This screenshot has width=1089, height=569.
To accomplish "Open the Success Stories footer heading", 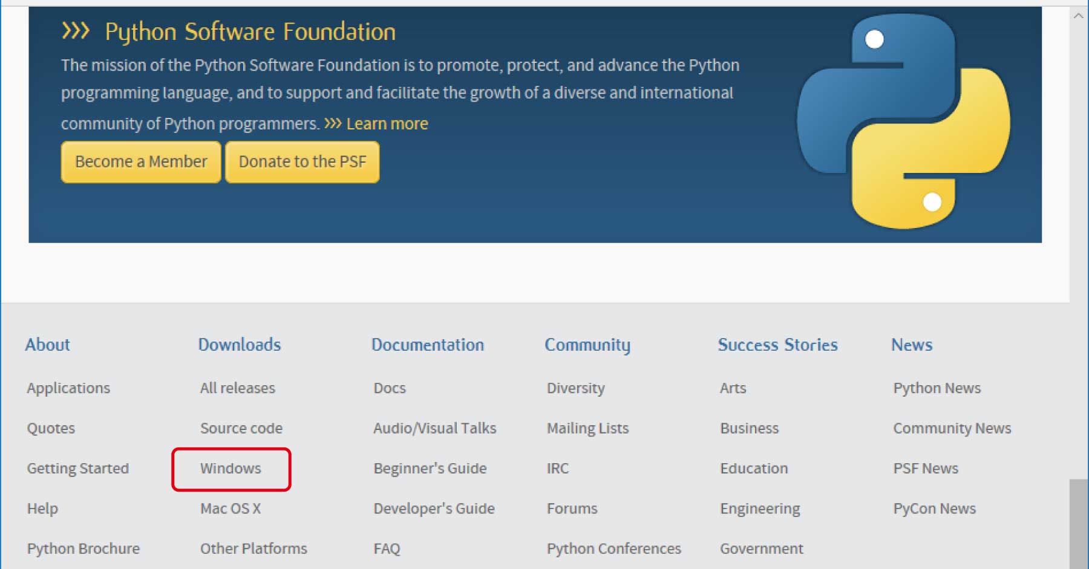I will pos(778,345).
